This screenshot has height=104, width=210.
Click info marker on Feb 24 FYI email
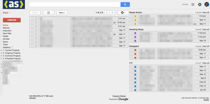(135, 82)
